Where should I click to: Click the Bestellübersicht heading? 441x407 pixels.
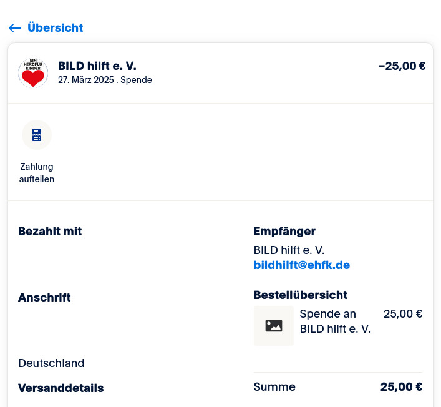[x=300, y=295]
